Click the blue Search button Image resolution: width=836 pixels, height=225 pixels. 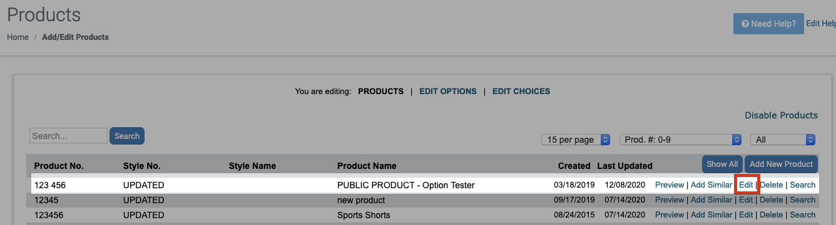(x=127, y=136)
